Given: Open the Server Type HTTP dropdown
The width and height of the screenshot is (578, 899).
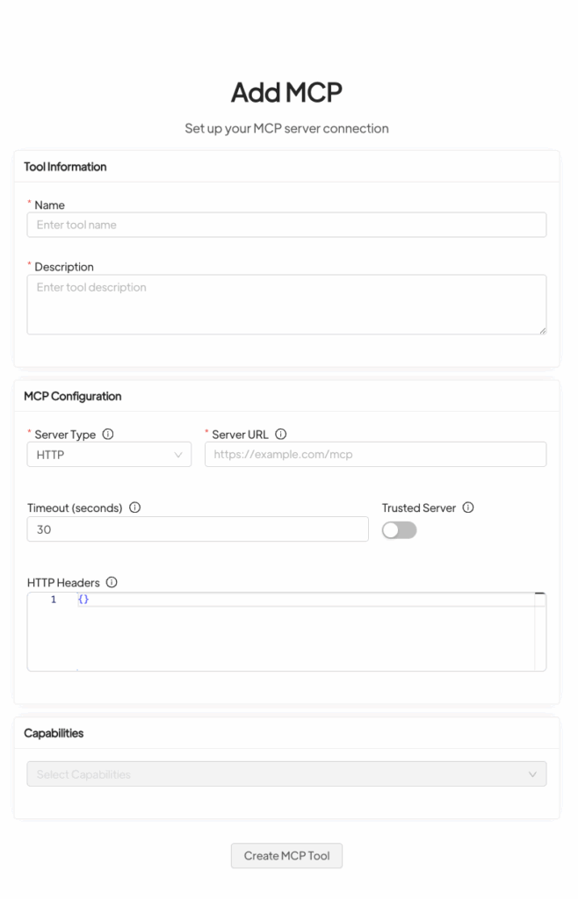Looking at the screenshot, I should pos(109,455).
